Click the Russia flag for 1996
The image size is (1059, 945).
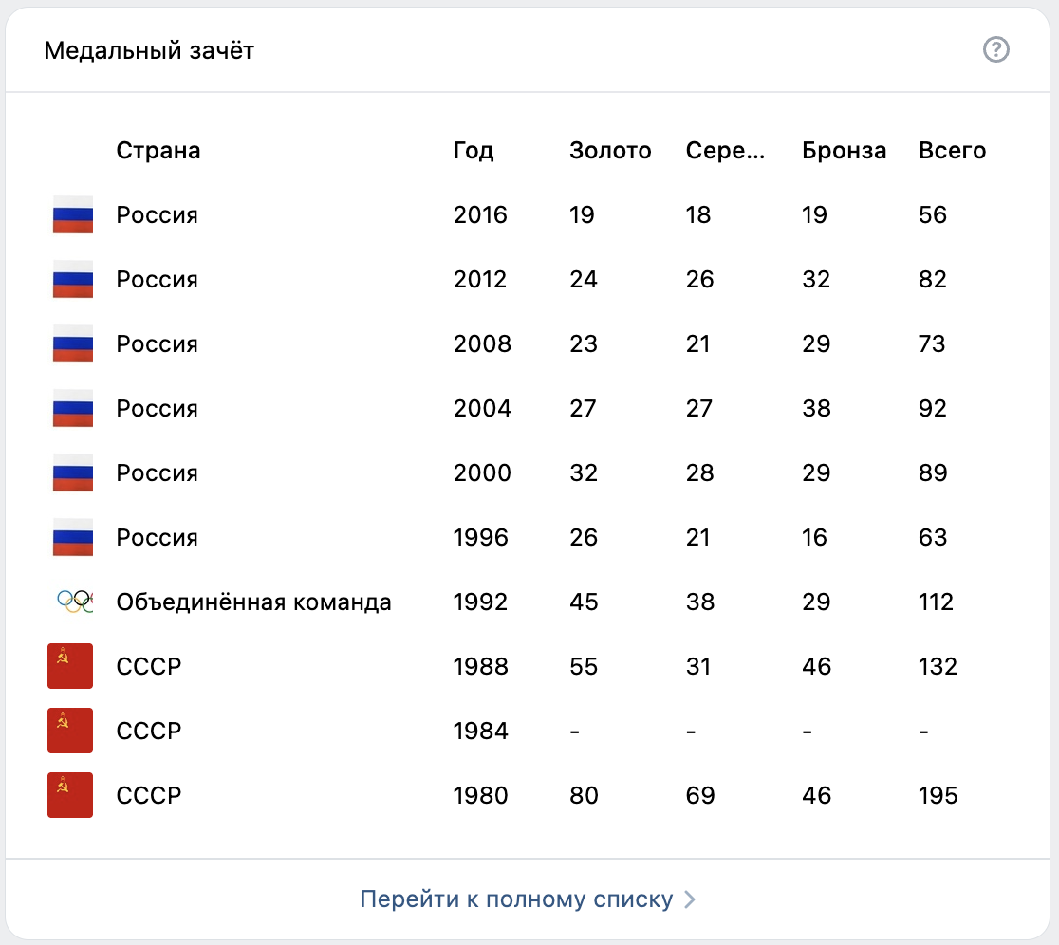(72, 538)
